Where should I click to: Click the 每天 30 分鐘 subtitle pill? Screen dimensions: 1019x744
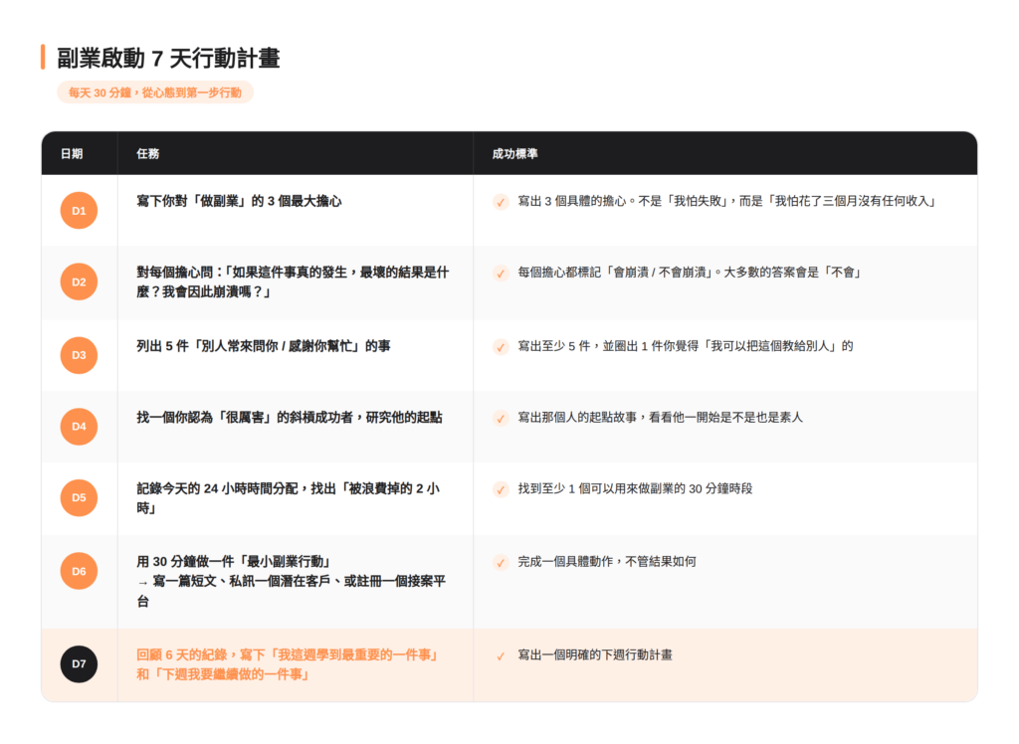155,93
